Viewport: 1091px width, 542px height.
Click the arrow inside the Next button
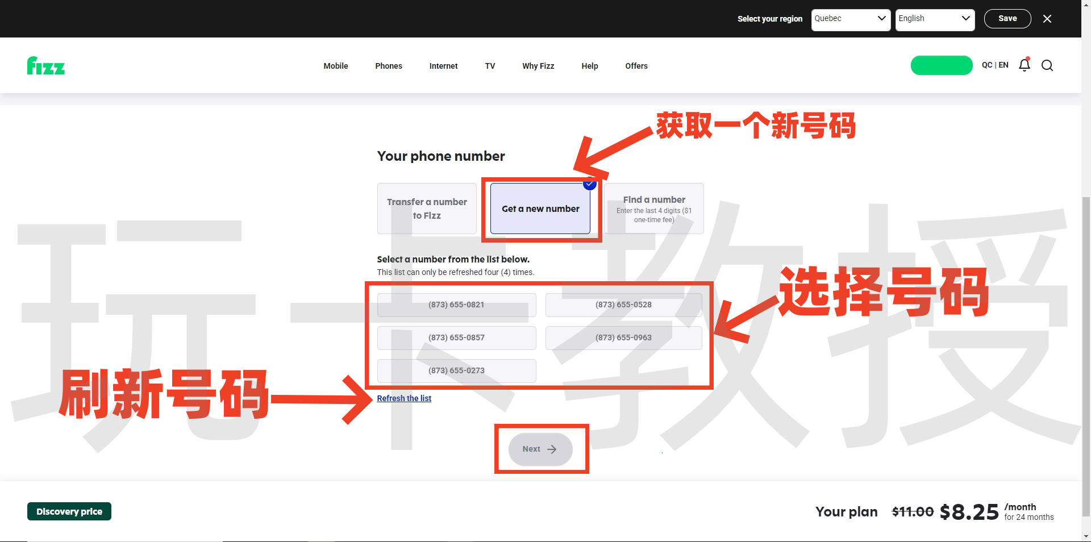pos(551,449)
